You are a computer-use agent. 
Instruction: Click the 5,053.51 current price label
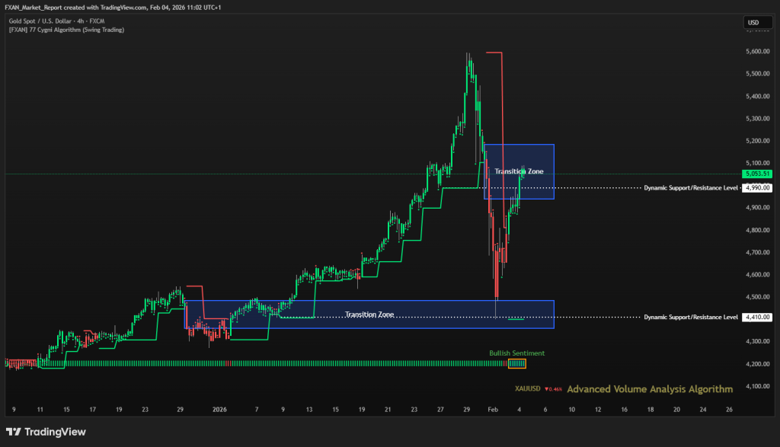[757, 174]
